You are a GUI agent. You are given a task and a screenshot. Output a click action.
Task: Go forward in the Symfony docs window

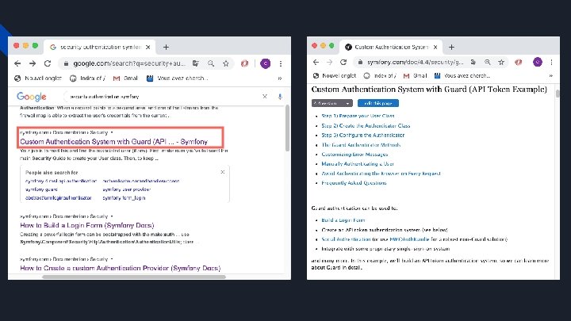pos(330,63)
